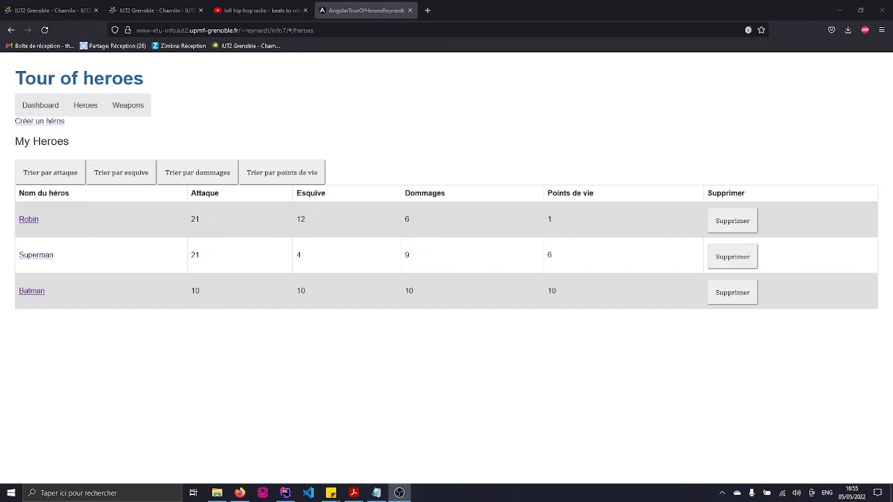Show hidden system tray icons
The height and width of the screenshot is (502, 893).
click(x=722, y=493)
